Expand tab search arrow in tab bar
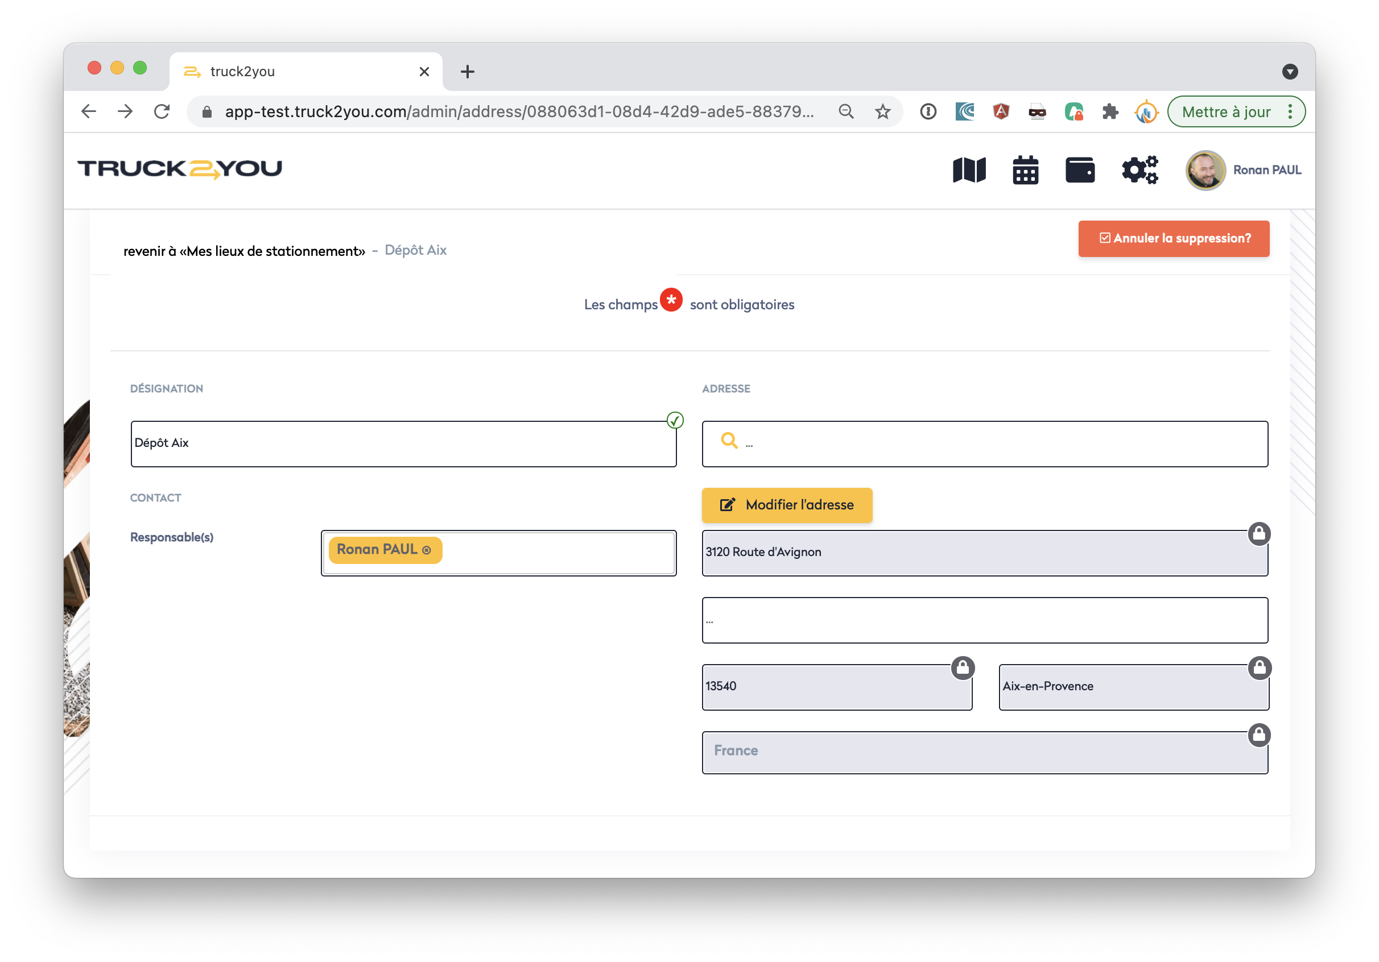Screen dimensions: 1379x962 pyautogui.click(x=1290, y=72)
